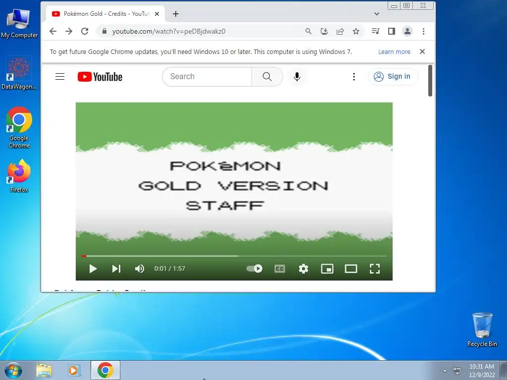Image resolution: width=507 pixels, height=380 pixels.
Task: Bookmark this tab with the star
Action: coord(356,31)
